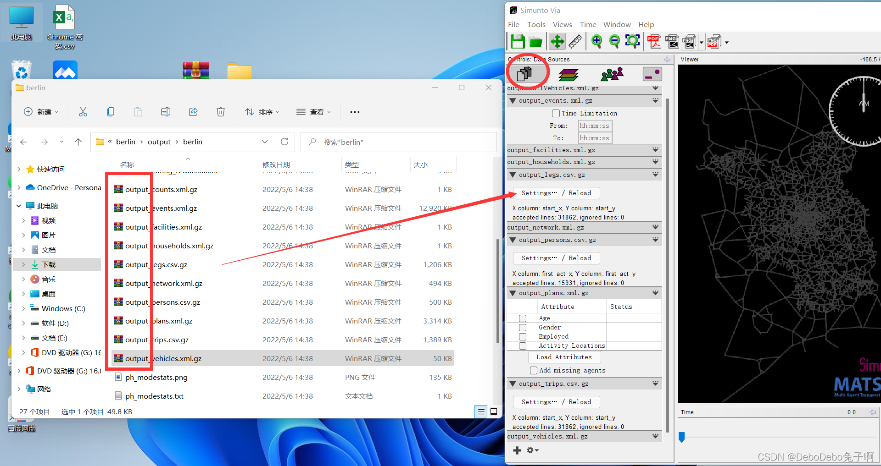The height and width of the screenshot is (466, 881).
Task: Click the Load Attributes button
Action: coord(564,357)
